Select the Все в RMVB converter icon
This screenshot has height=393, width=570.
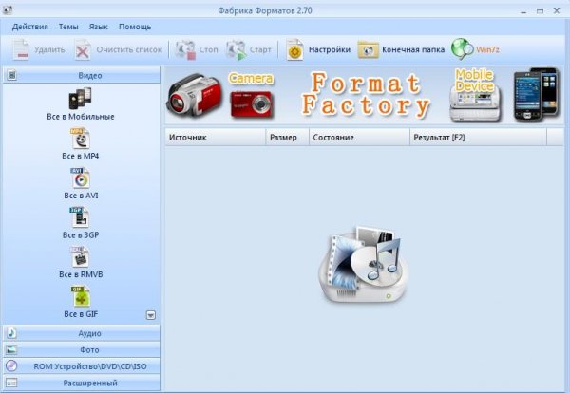[80, 257]
